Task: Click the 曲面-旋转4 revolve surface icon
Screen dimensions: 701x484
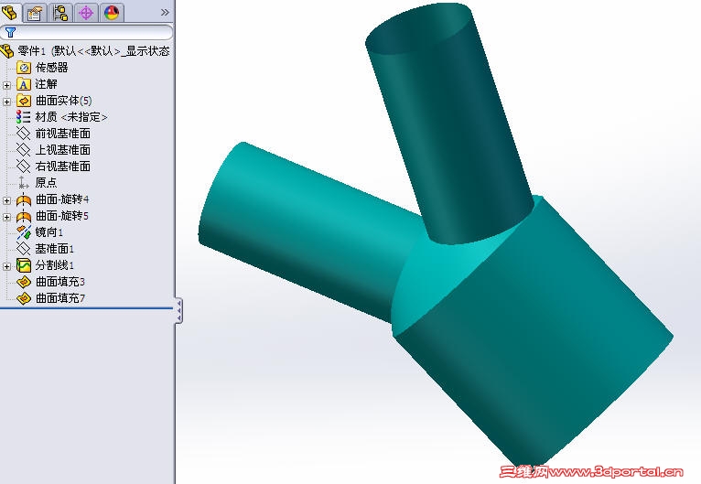Action: coord(23,199)
